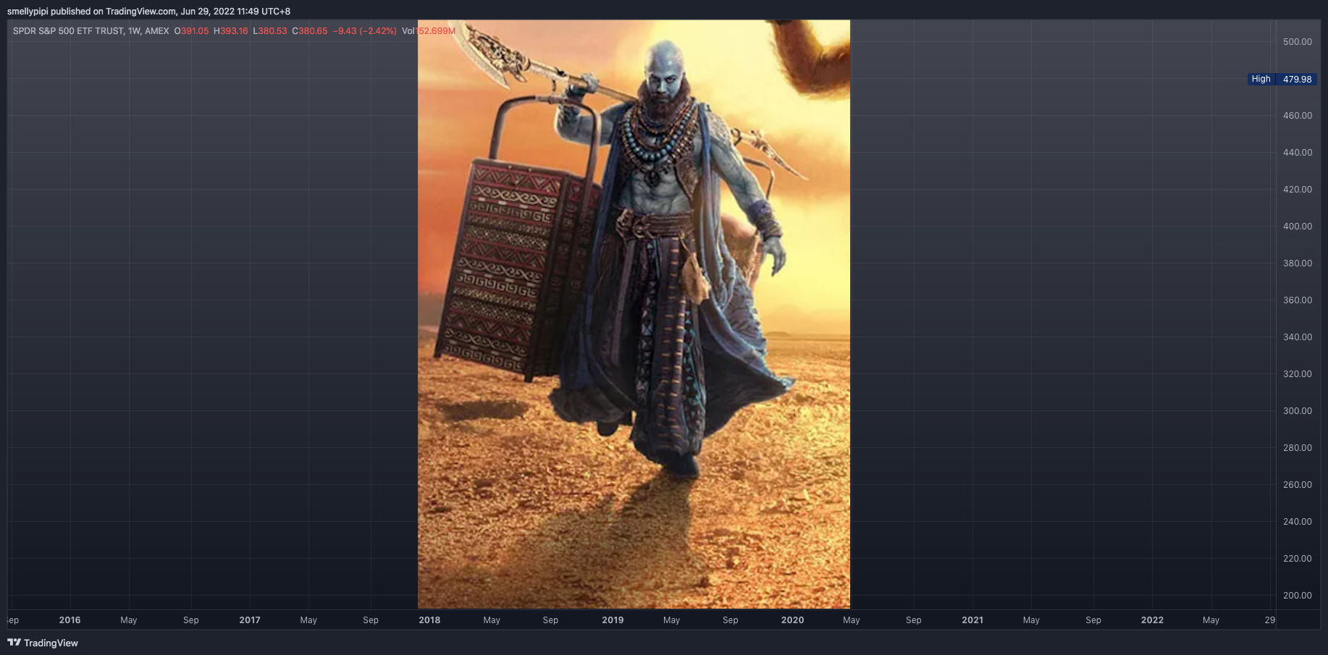Screen dimensions: 1328x655
Task: Click the open value O391.05
Action: 191,31
